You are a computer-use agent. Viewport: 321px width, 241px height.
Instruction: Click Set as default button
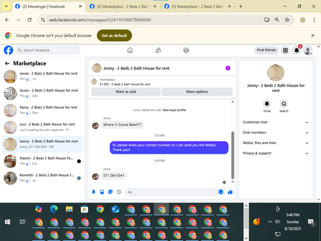(x=114, y=35)
